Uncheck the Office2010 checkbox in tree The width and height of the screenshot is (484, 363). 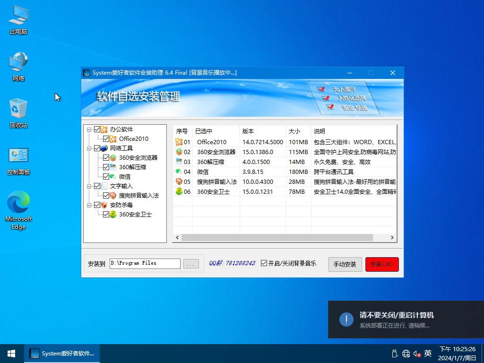(106, 139)
